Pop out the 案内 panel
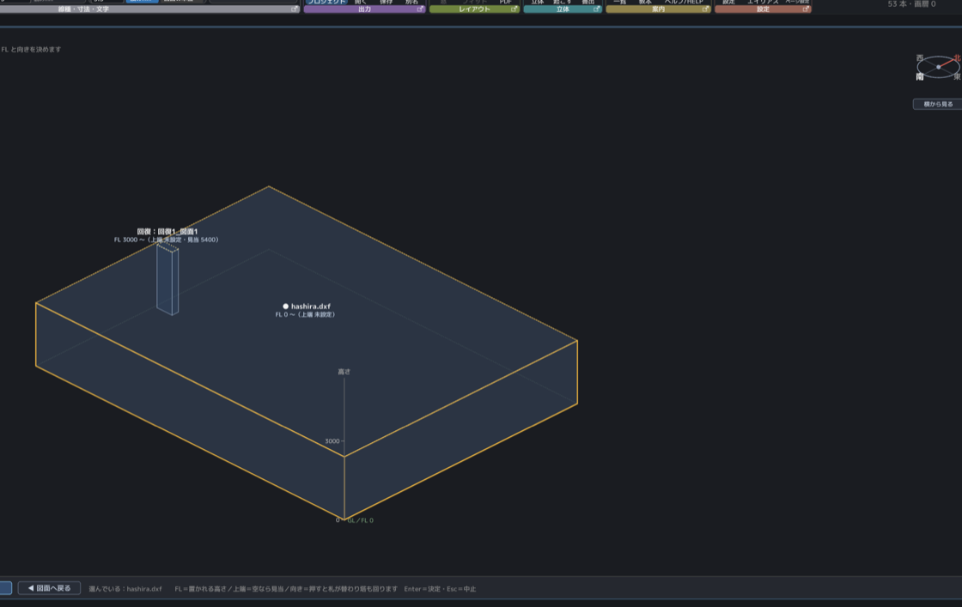The width and height of the screenshot is (962, 607). [705, 9]
